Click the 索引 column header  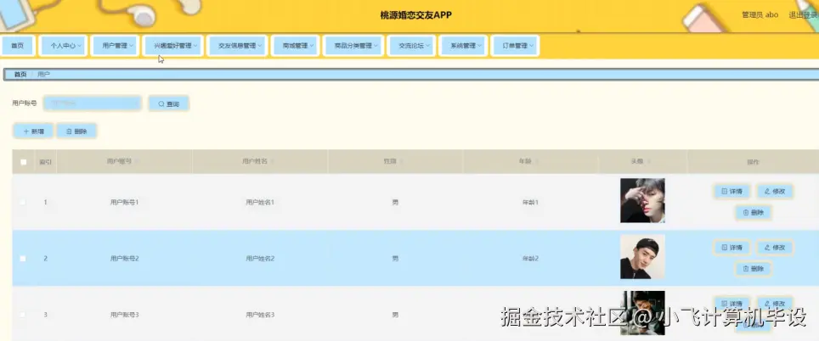45,162
